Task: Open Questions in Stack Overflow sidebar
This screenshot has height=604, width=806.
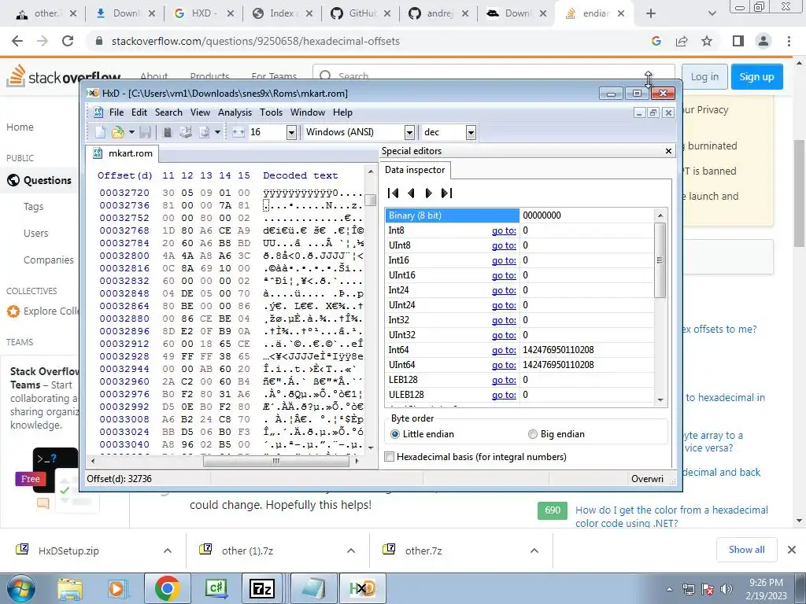Action: tap(40, 180)
